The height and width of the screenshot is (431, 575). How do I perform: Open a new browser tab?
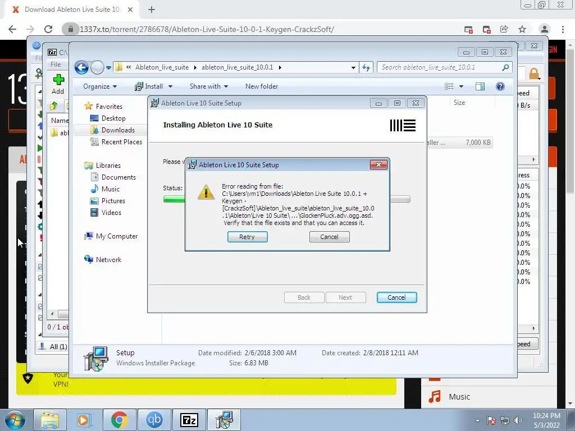152,10
